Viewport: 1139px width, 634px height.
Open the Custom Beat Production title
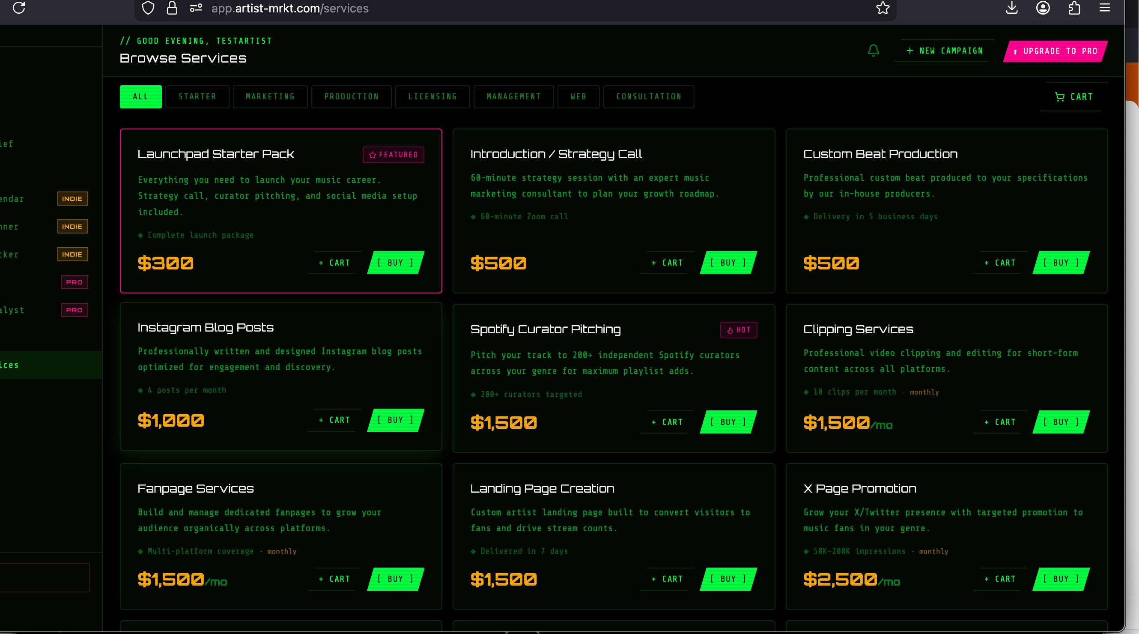pos(880,154)
